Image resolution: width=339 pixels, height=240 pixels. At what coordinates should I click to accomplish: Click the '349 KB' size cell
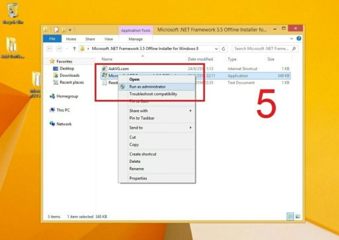click(283, 76)
